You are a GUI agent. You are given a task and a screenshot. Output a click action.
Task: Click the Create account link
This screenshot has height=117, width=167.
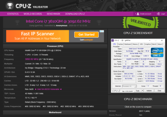click(145, 14)
